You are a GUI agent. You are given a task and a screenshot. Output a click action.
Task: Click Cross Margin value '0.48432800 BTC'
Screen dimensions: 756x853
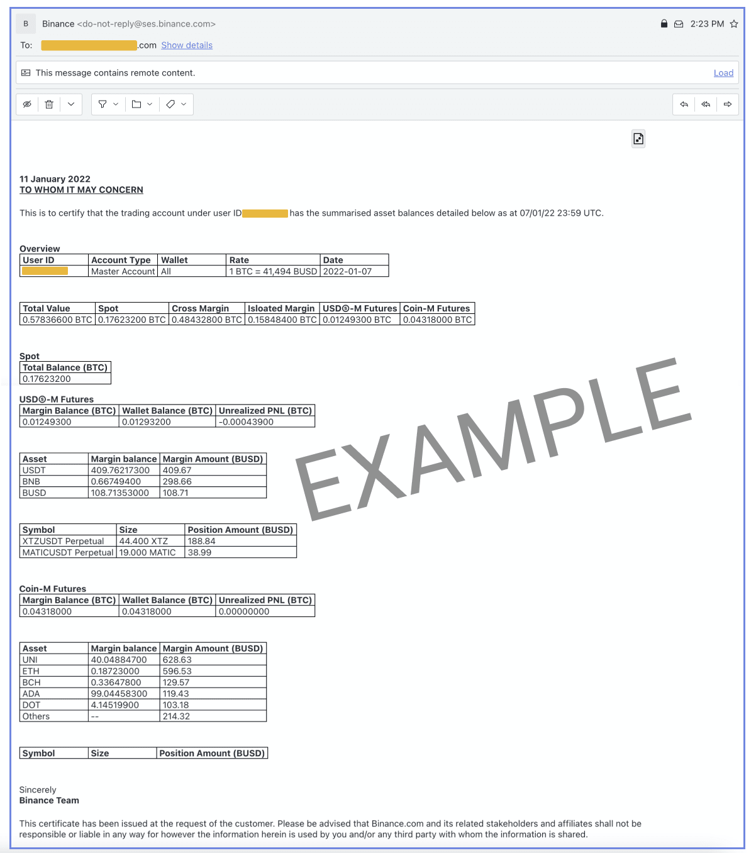(207, 320)
